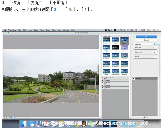The width and height of the screenshot is (162, 128).
Task: Click the Brush Detail value field
Action: click(155, 52)
